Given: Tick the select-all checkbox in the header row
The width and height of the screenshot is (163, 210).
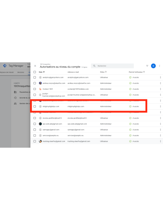Looking at the screenshot, I should (35, 72).
